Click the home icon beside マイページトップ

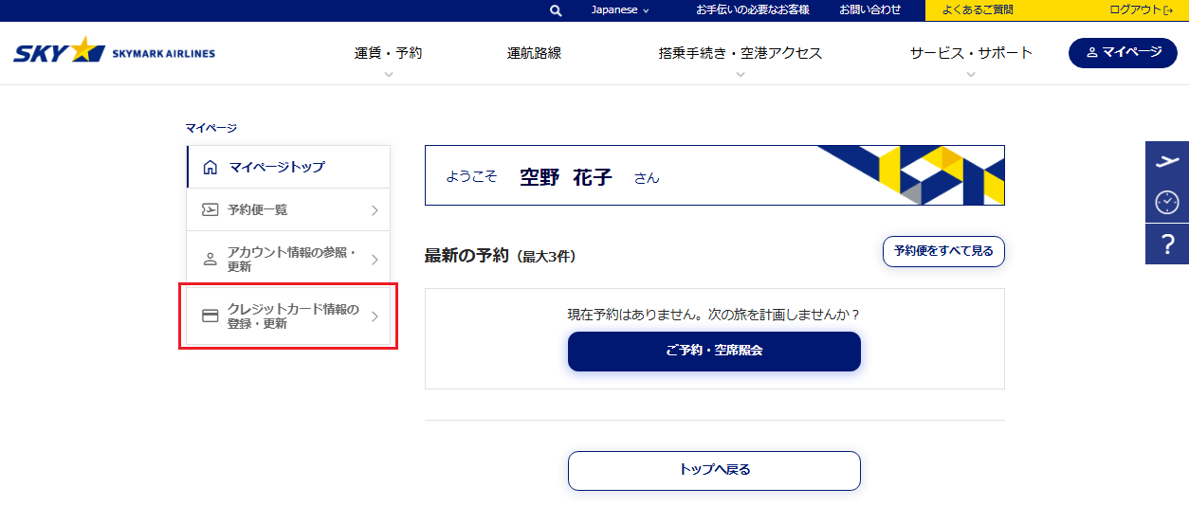point(210,168)
